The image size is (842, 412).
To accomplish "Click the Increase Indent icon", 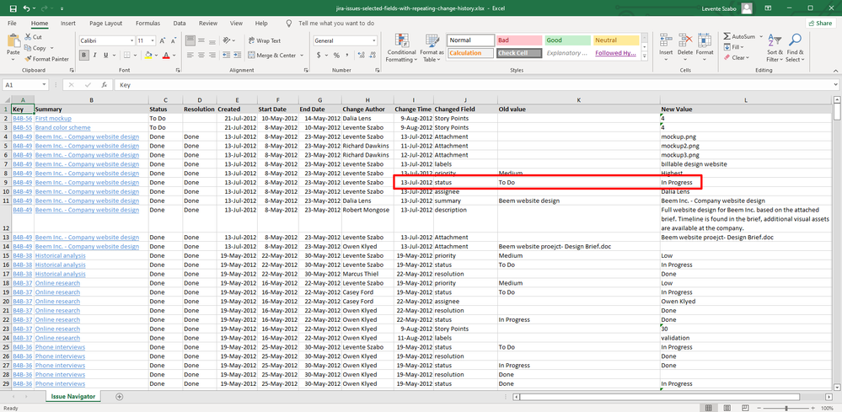I will tap(238, 56).
